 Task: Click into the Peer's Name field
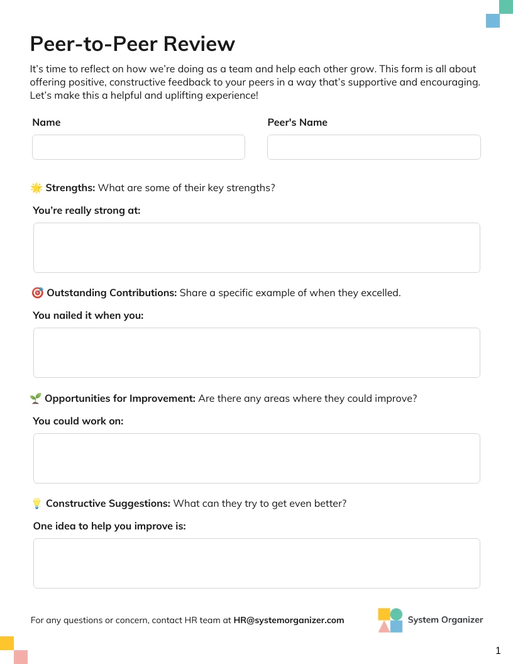point(373,147)
